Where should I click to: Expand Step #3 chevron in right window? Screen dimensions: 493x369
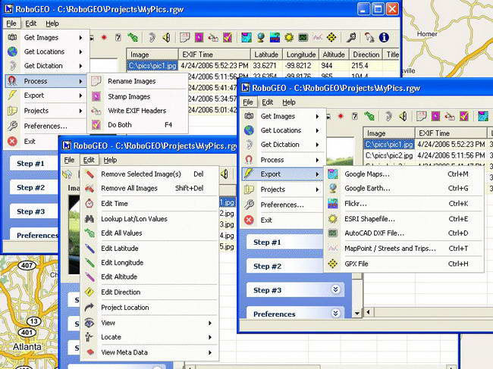coord(335,289)
